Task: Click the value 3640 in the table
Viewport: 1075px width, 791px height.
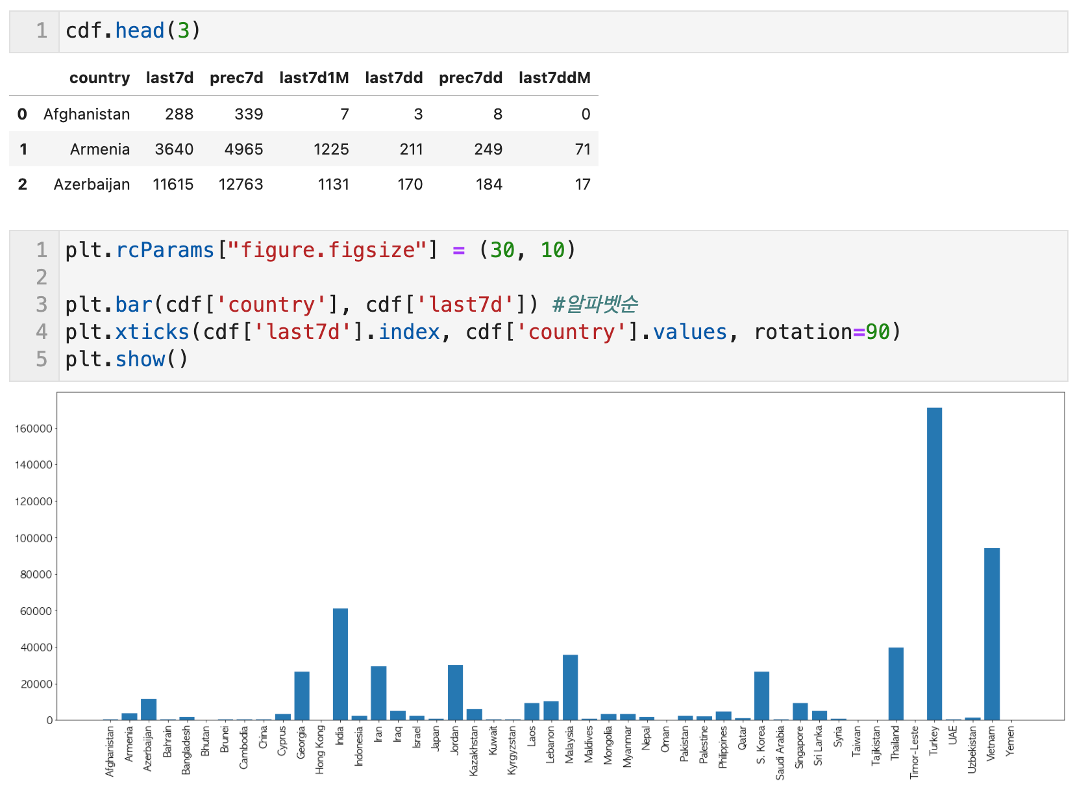Action: click(174, 149)
